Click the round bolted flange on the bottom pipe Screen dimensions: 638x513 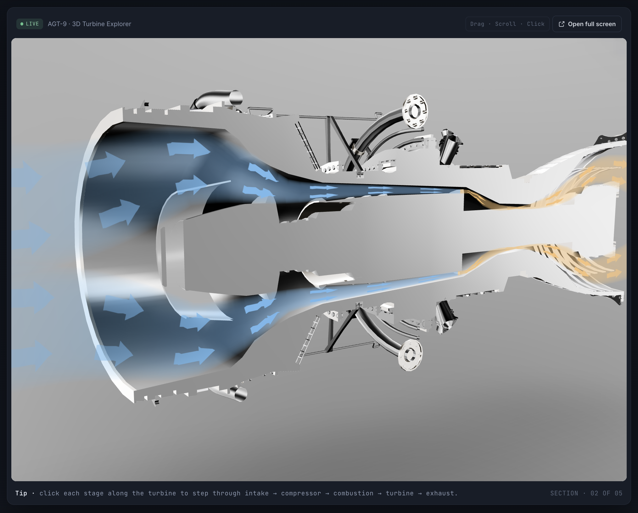410,355
